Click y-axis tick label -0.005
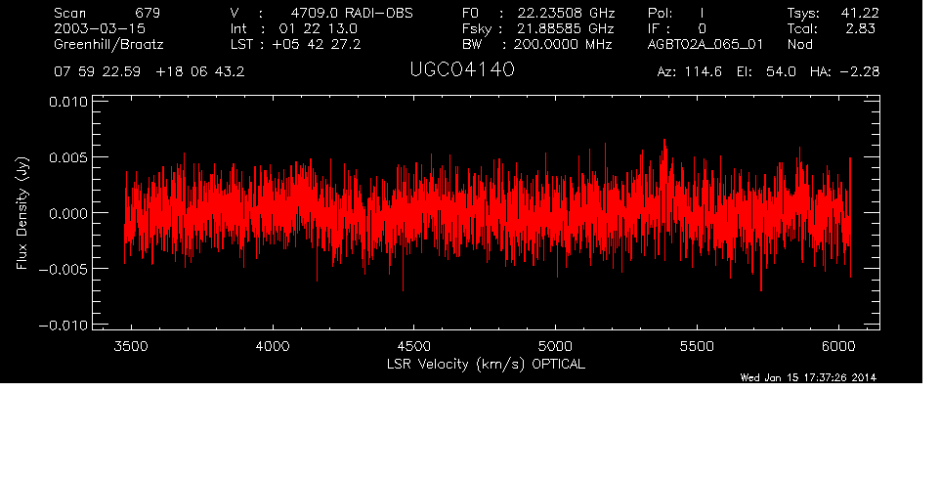This screenshot has height=479, width=940. [x=63, y=269]
